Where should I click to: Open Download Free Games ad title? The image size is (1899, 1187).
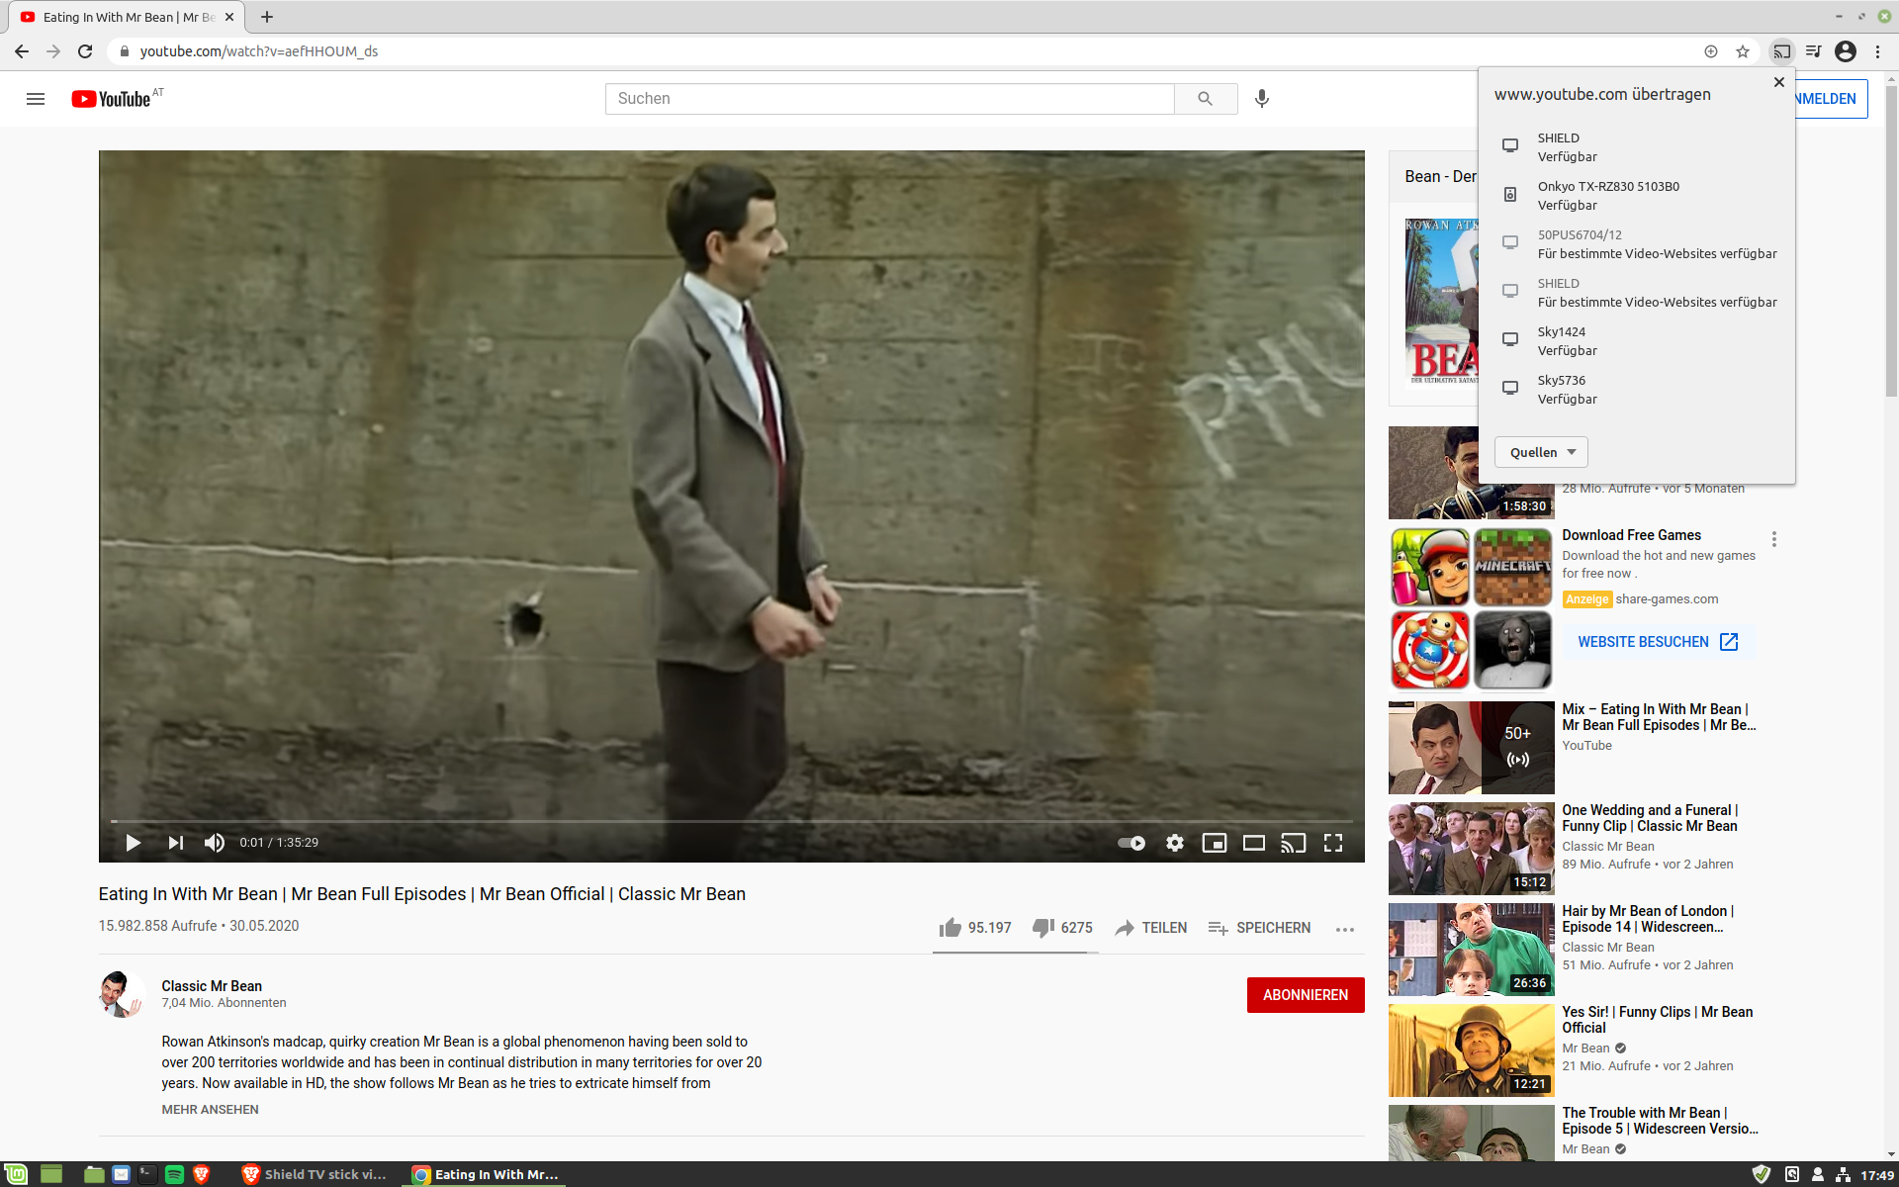[1632, 535]
